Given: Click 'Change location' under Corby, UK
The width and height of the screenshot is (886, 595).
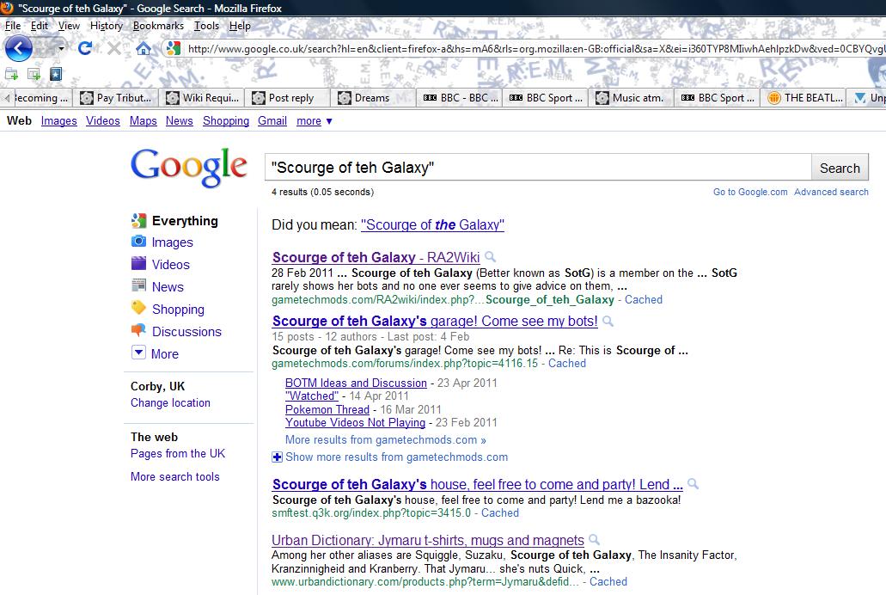Looking at the screenshot, I should coord(170,402).
